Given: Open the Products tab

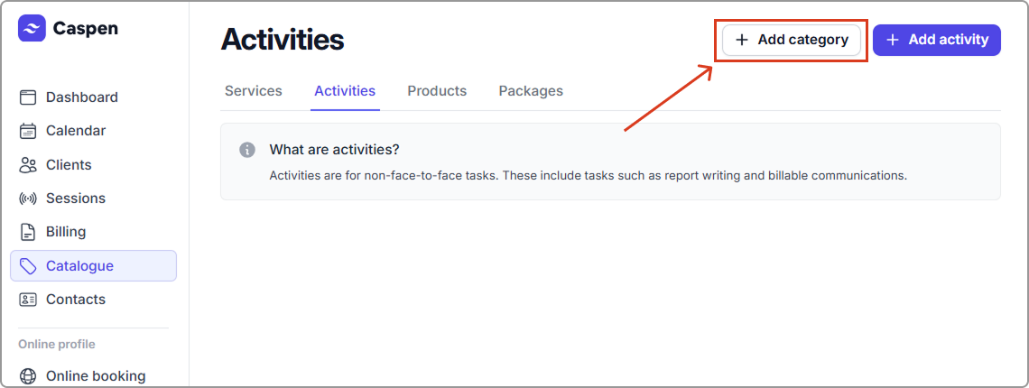Looking at the screenshot, I should [x=437, y=91].
